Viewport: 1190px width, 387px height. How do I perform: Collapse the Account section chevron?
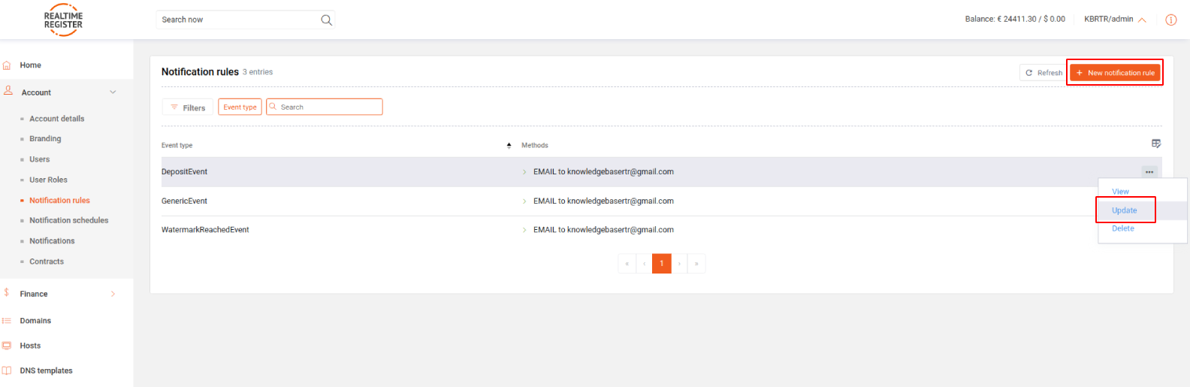[x=113, y=92]
